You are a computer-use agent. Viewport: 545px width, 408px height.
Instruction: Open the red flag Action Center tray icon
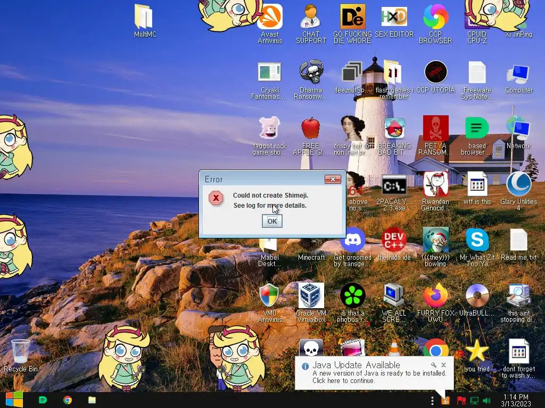pyautogui.click(x=461, y=401)
